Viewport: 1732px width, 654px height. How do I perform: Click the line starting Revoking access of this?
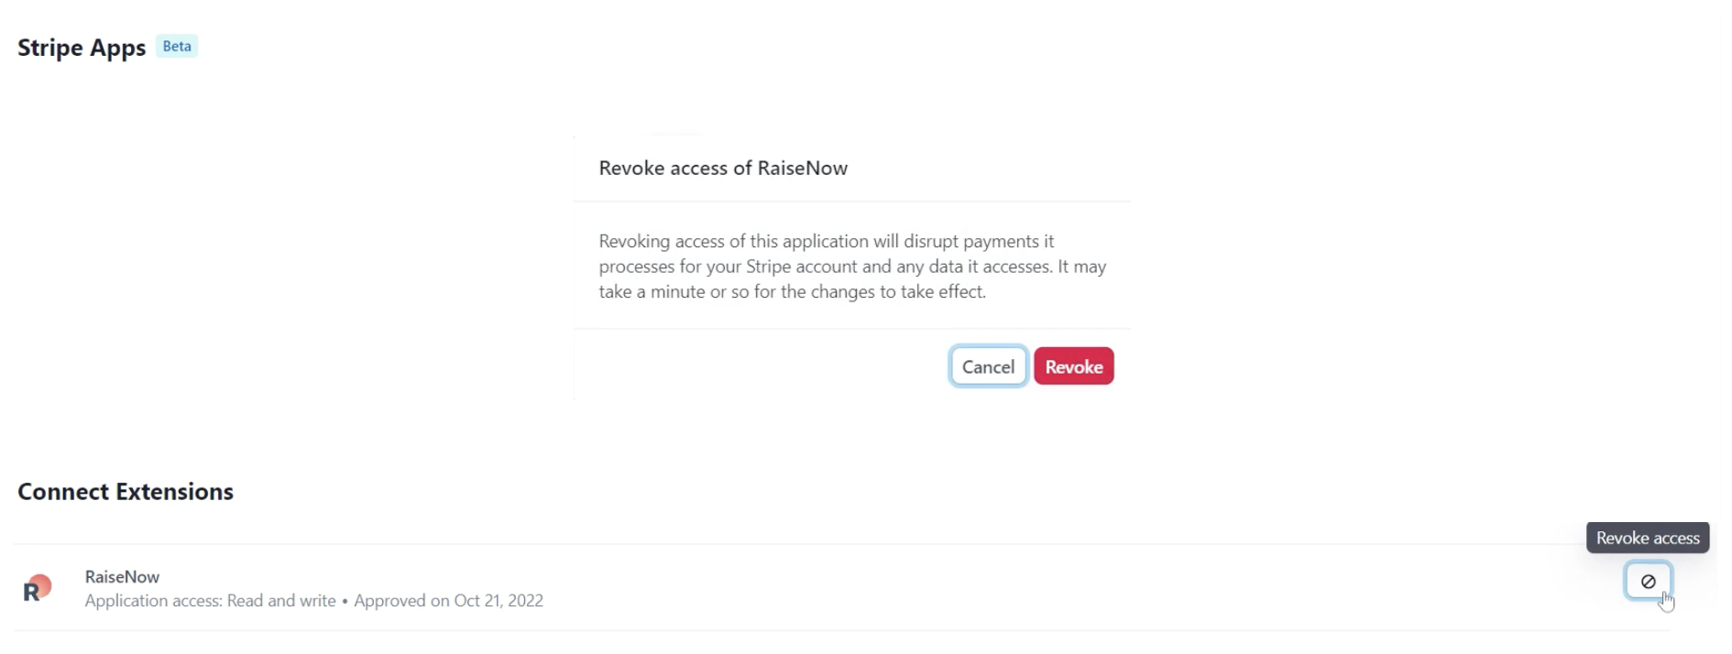pos(827,242)
